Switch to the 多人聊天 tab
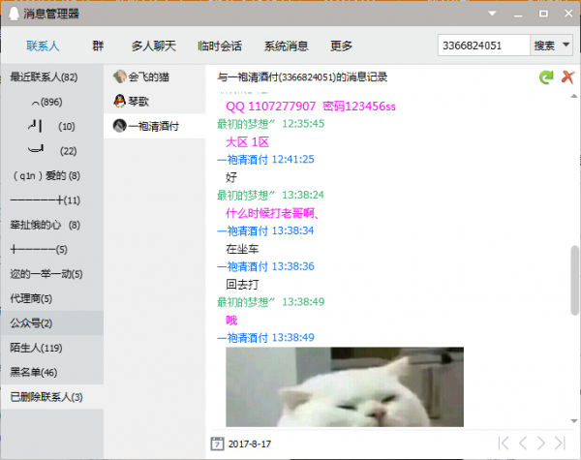 (x=153, y=46)
